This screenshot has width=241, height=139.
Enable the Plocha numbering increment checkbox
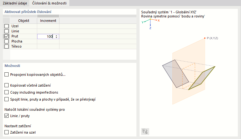click(7, 42)
